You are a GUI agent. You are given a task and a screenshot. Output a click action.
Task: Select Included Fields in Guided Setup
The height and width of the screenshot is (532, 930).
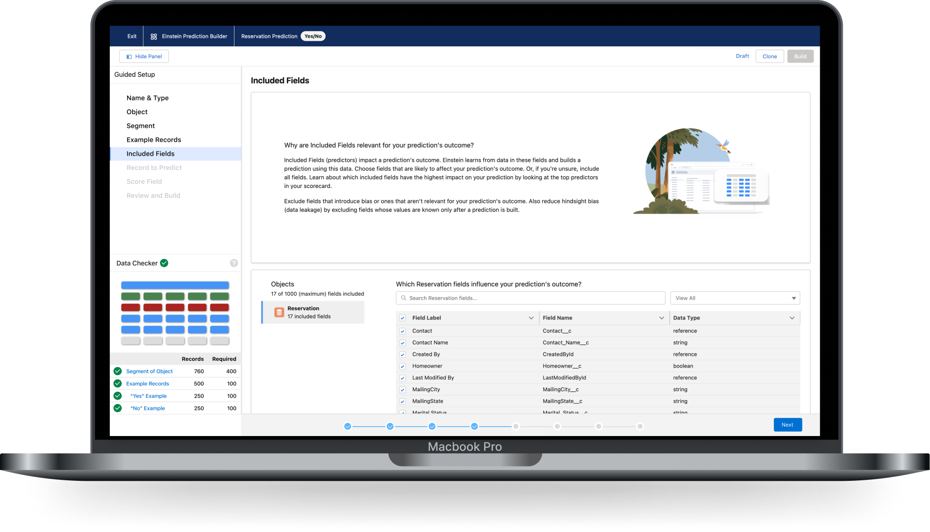(175, 154)
